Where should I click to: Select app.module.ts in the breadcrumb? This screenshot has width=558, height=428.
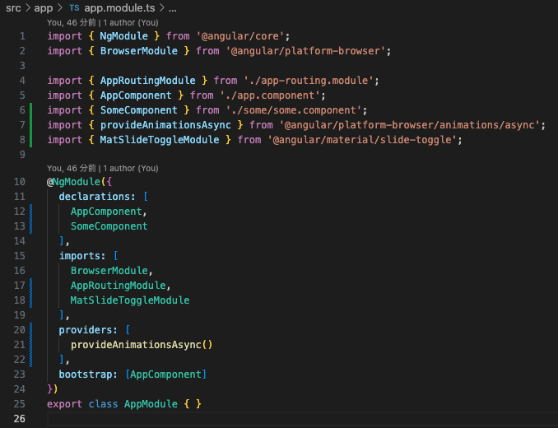coord(119,7)
